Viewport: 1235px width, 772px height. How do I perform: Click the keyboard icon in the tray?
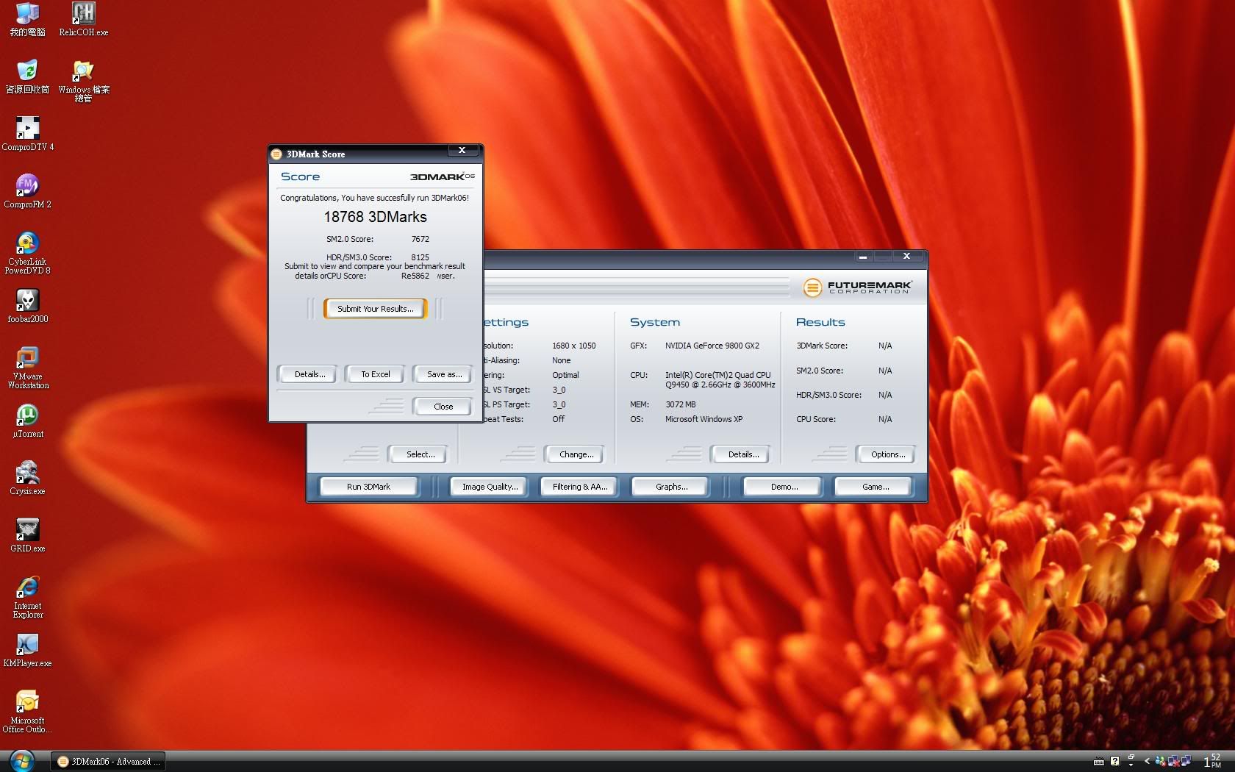[1099, 762]
